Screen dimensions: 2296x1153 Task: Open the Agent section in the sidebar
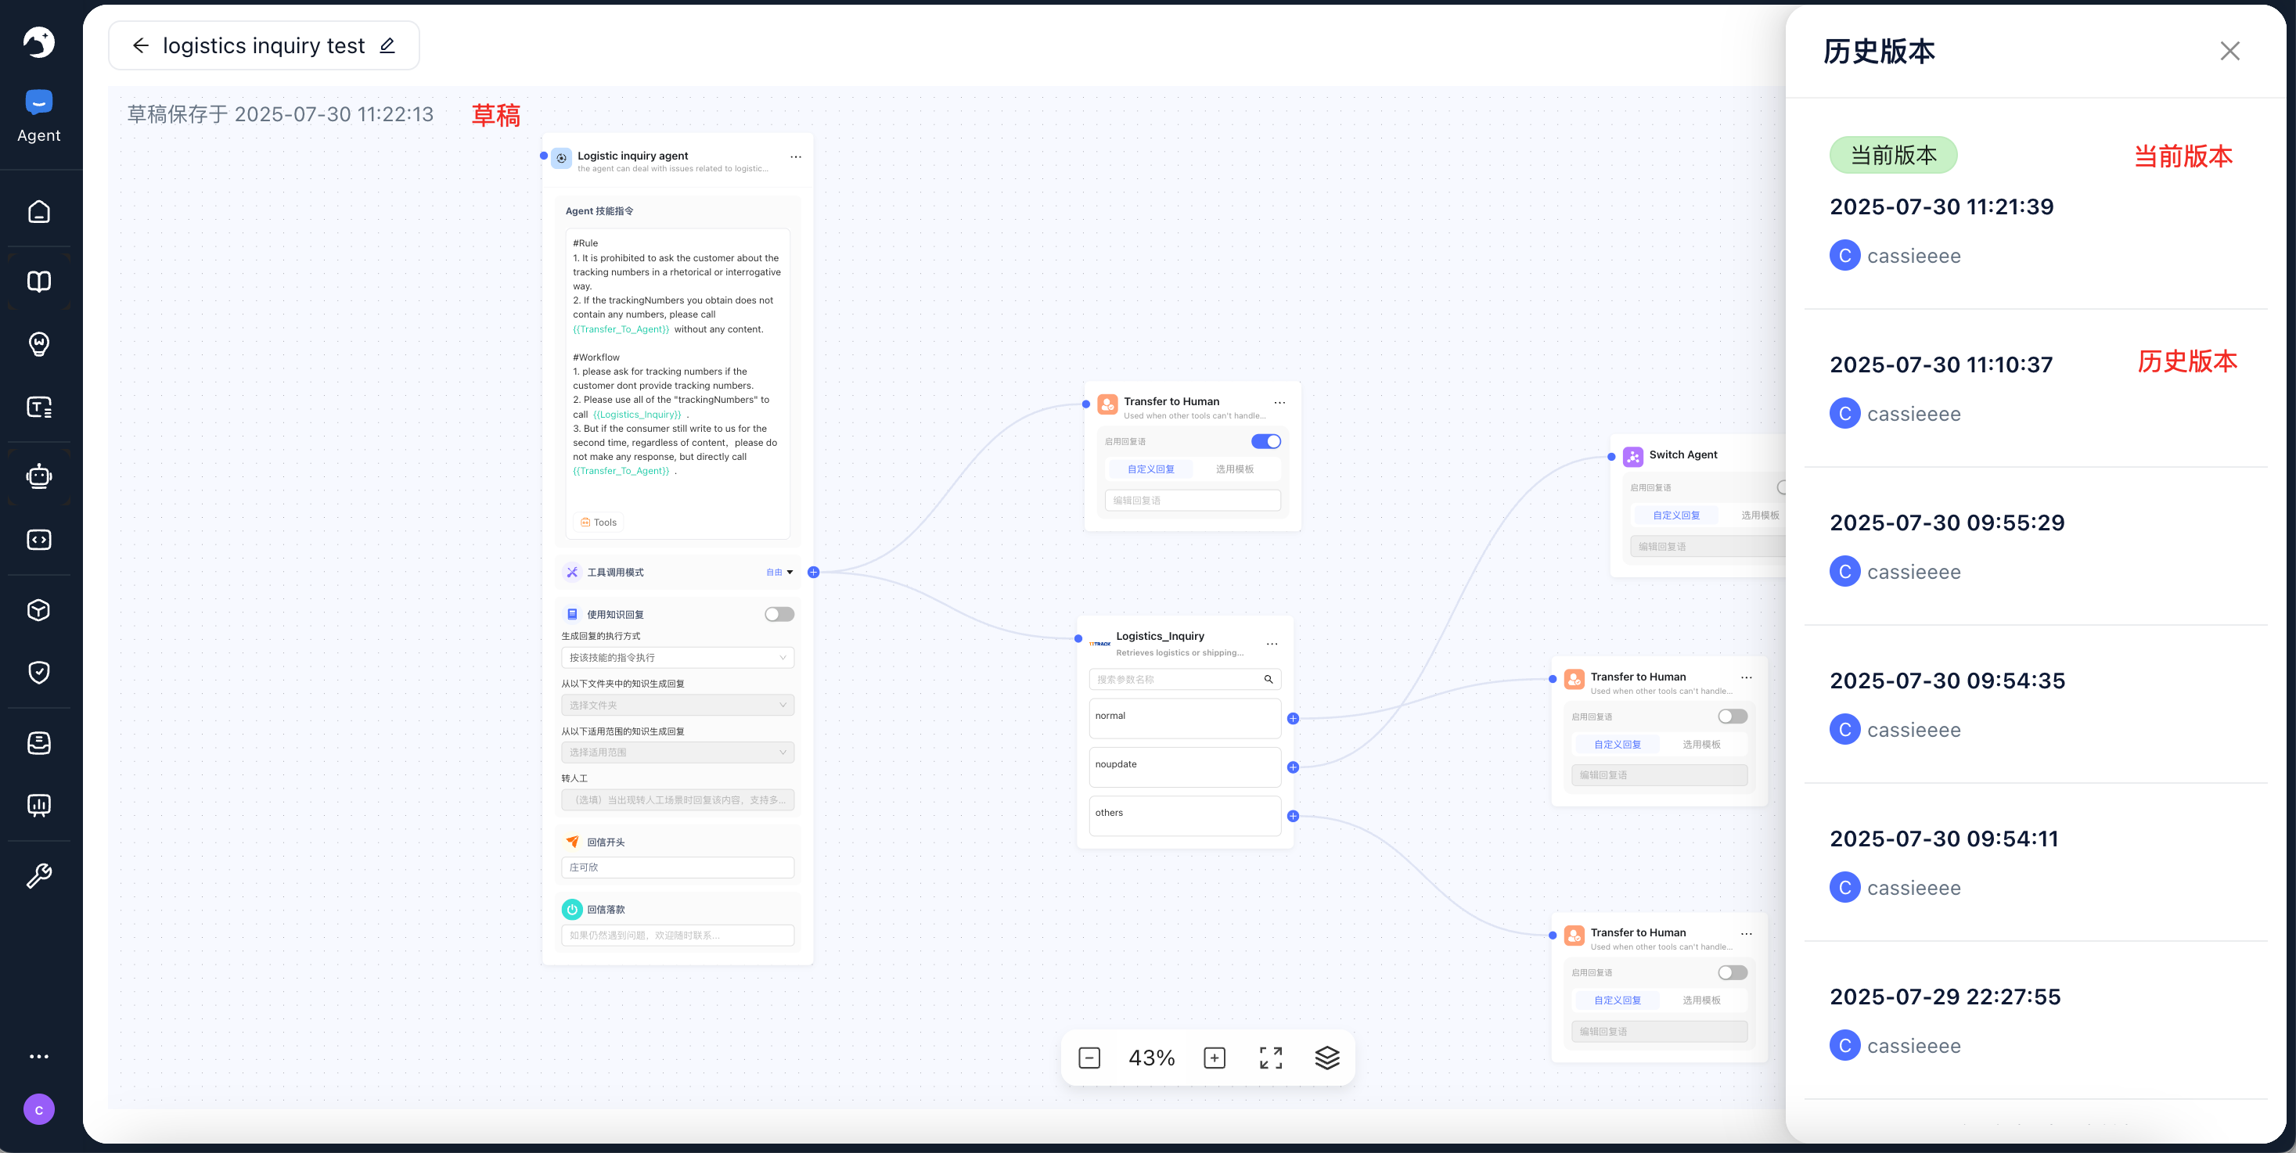[38, 116]
